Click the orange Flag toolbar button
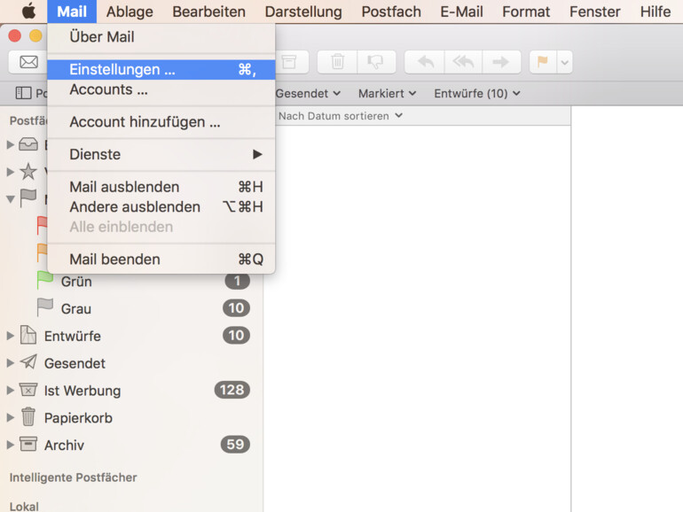Screen dimensions: 683x512 pyautogui.click(x=543, y=62)
